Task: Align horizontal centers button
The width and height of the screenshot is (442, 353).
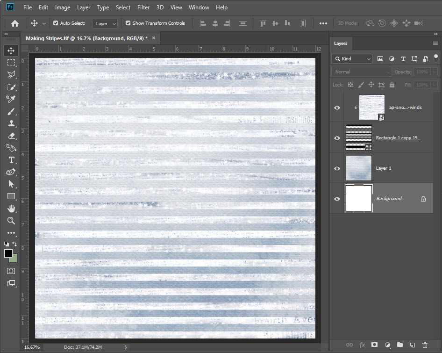Action: pyautogui.click(x=215, y=23)
